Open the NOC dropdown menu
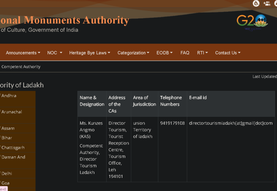This screenshot has height=191, width=277. [55, 53]
